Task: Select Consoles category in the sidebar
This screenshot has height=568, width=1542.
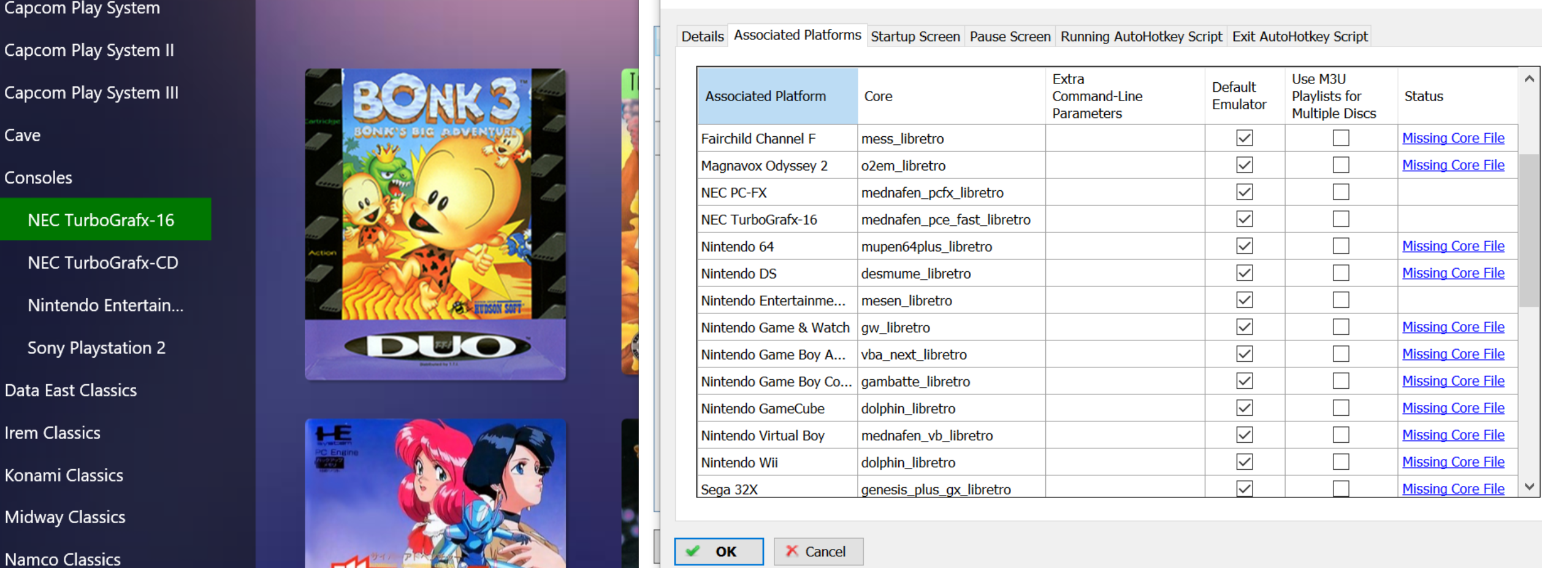Action: pyautogui.click(x=38, y=178)
